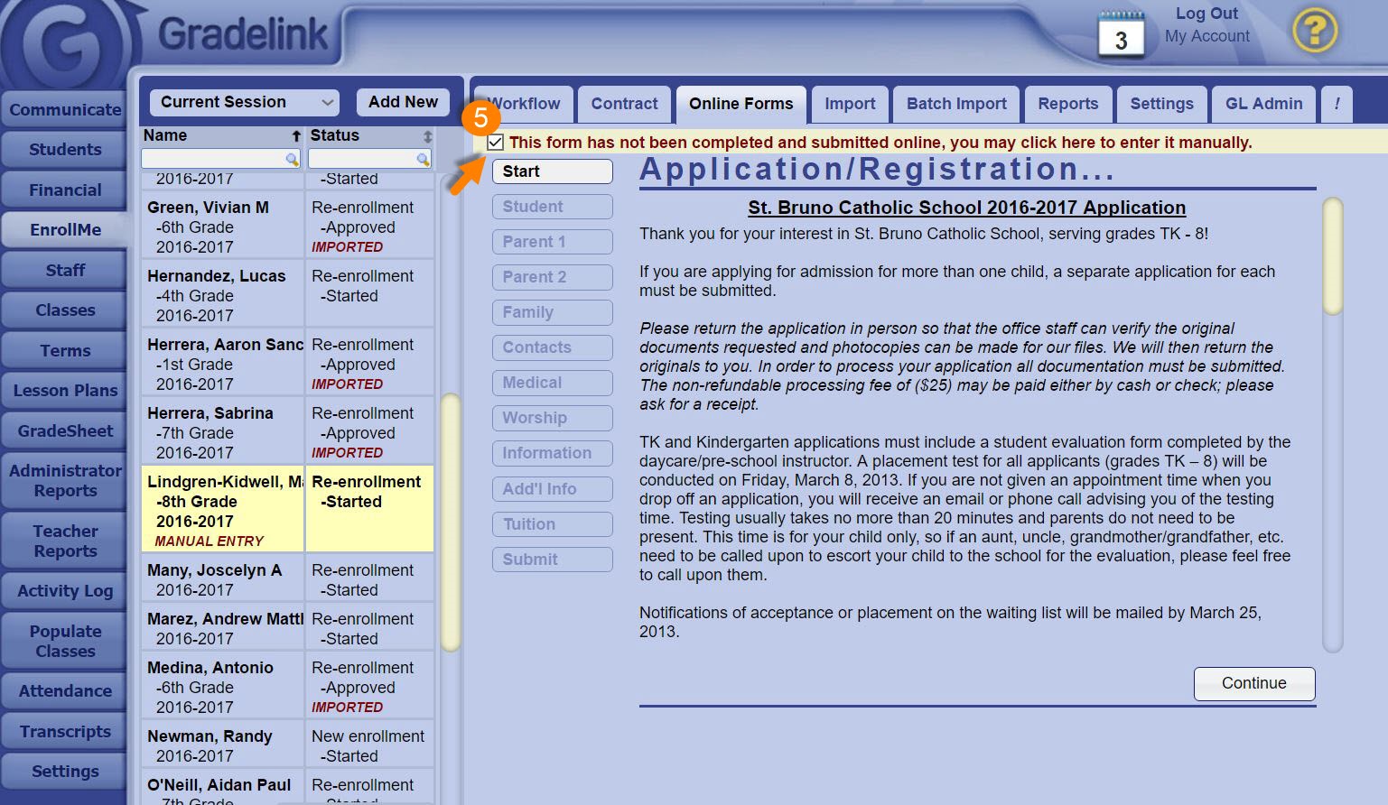Open Communicate in the sidebar
Viewport: 1388px width, 805px height.
click(64, 109)
